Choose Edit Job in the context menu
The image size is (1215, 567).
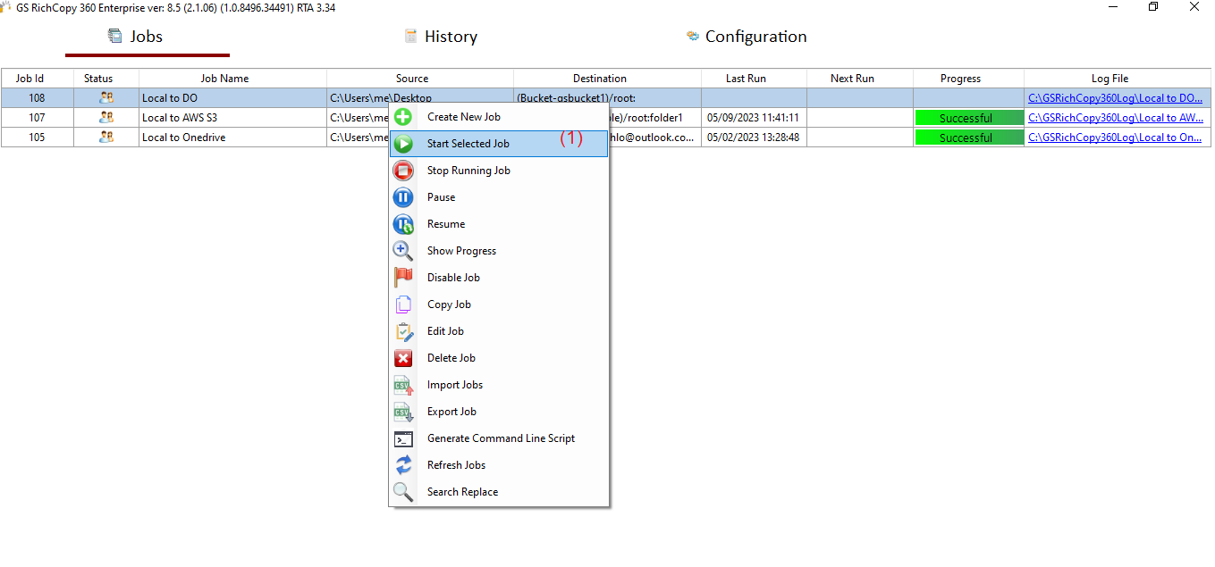[x=445, y=331]
